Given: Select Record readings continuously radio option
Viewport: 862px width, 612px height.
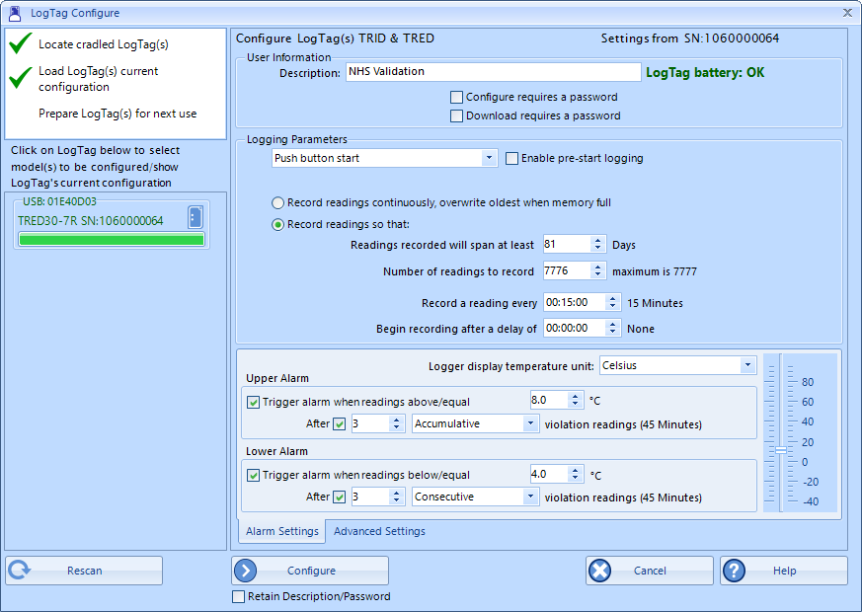Looking at the screenshot, I should (x=278, y=202).
